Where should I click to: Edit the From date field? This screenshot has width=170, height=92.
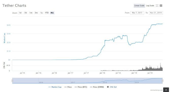click(x=137, y=13)
